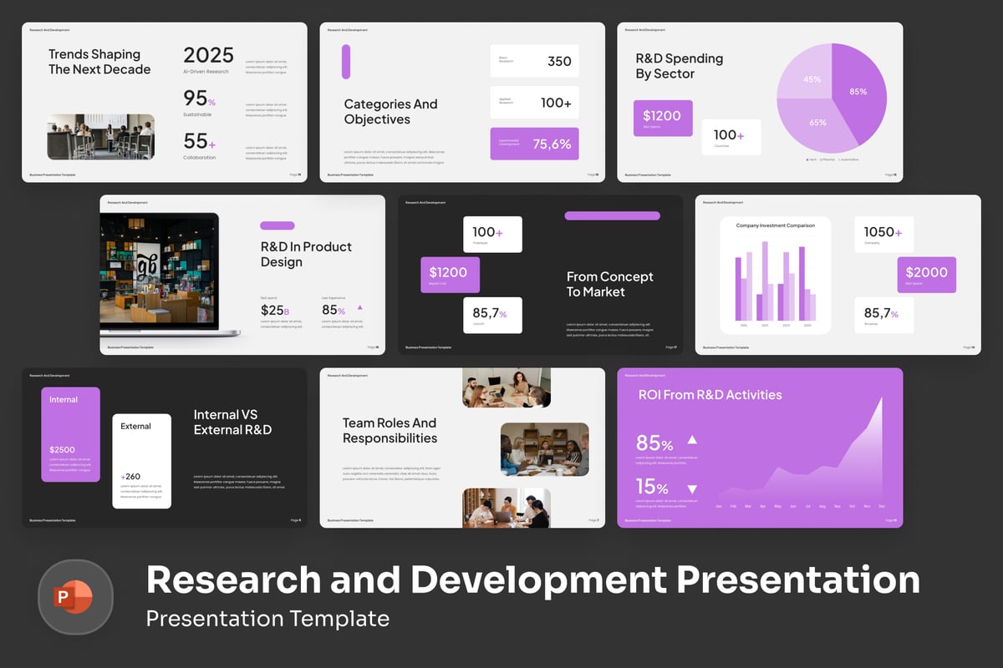The height and width of the screenshot is (668, 1003).
Task: Click the meeting room photo on Trends slide
Action: tap(101, 137)
